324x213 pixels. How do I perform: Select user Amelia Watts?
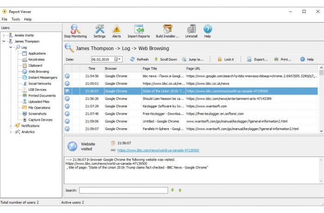24,35
